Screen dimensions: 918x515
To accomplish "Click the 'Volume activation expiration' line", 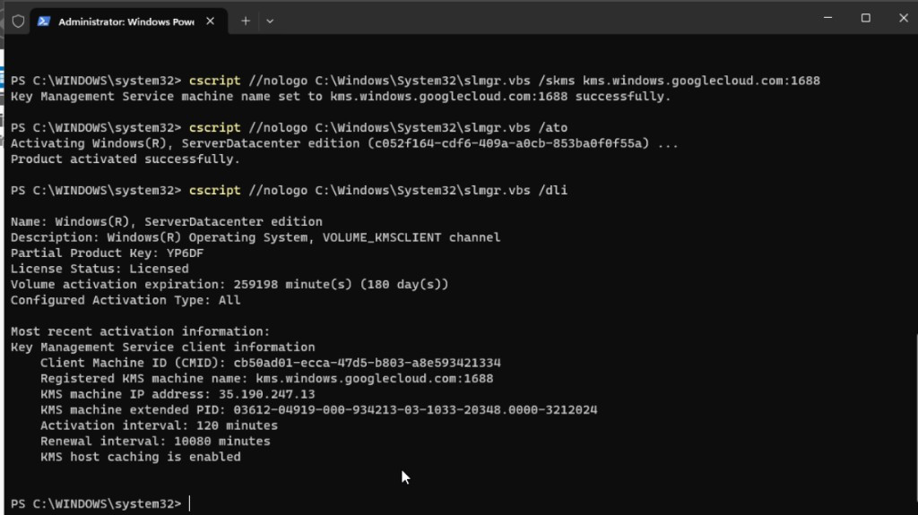I will coord(229,285).
